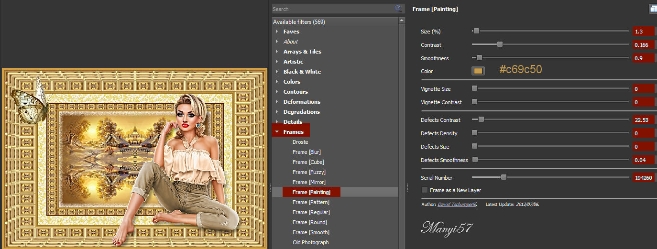The width and height of the screenshot is (657, 249).
Task: Open the David Tschumperlé author link
Action: (457, 204)
